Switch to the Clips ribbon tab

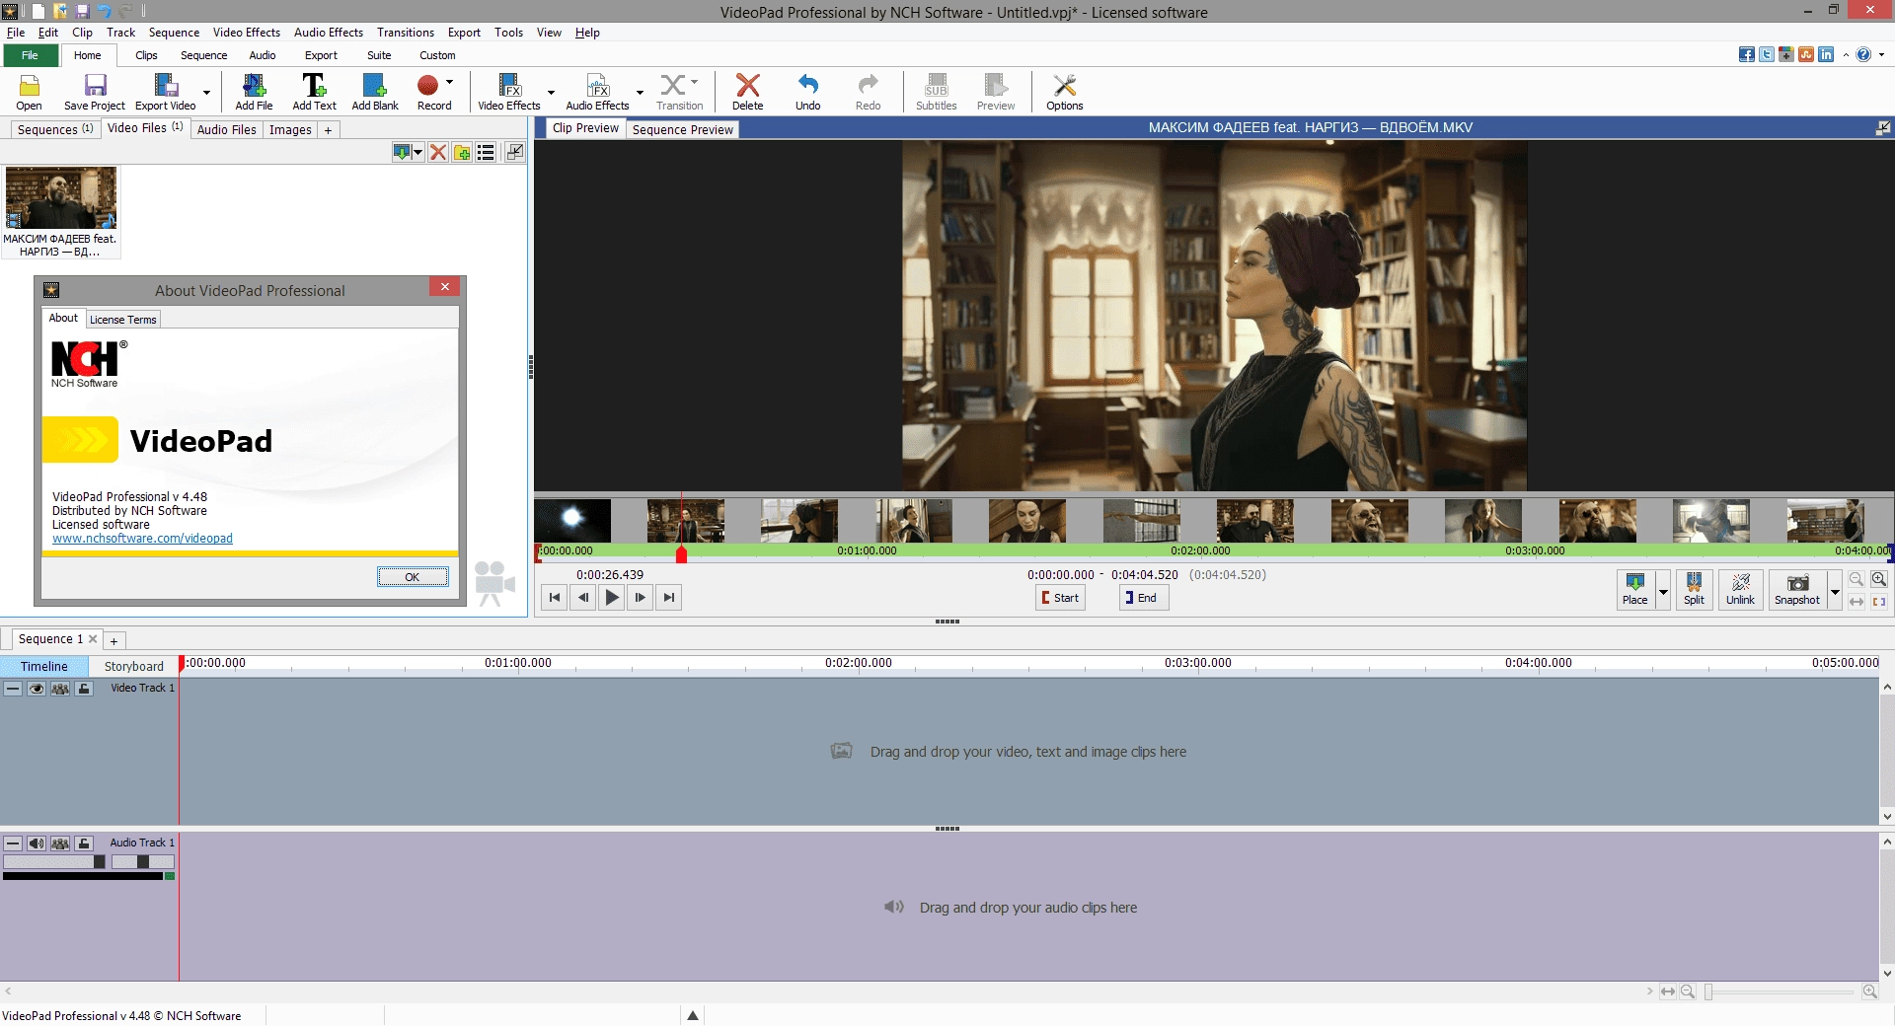tap(146, 55)
